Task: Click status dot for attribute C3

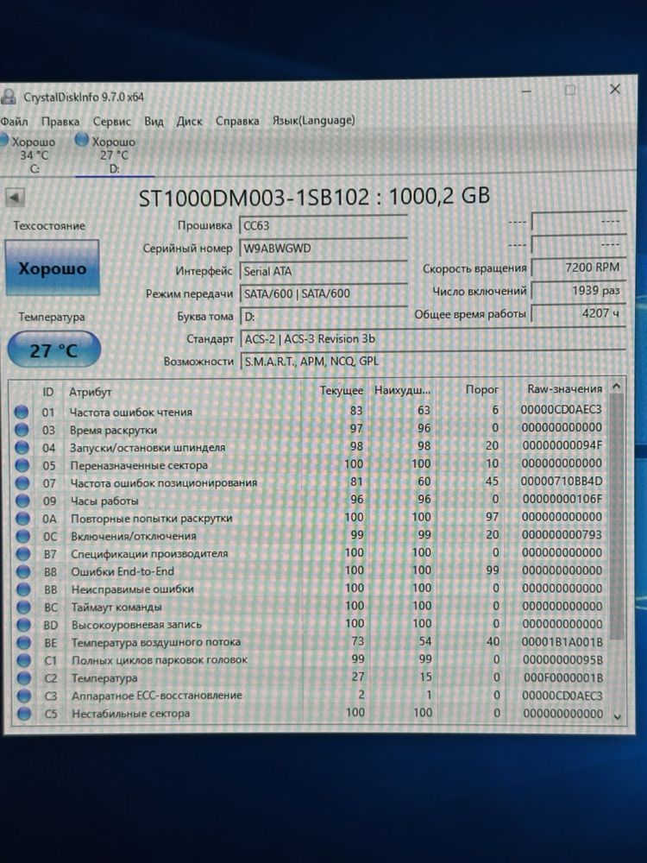Action: 24,696
